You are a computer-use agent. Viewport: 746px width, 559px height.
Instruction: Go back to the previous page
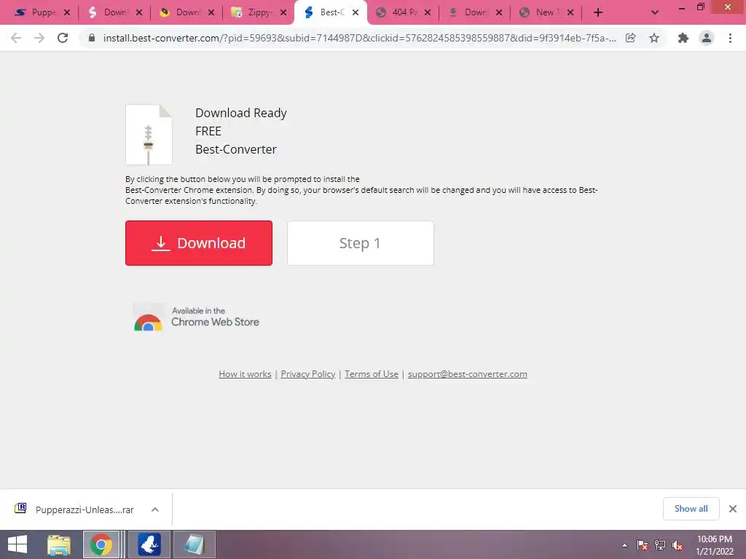[x=16, y=38]
